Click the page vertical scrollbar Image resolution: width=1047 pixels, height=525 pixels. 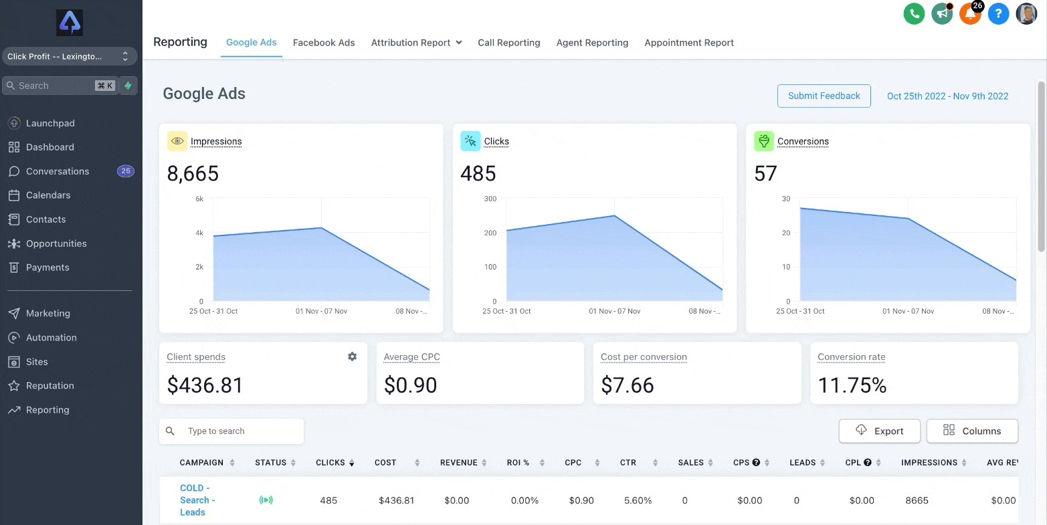(x=1041, y=167)
